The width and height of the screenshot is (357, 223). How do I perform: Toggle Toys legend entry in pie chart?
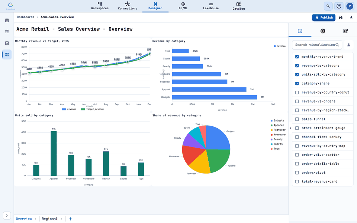[275, 149]
